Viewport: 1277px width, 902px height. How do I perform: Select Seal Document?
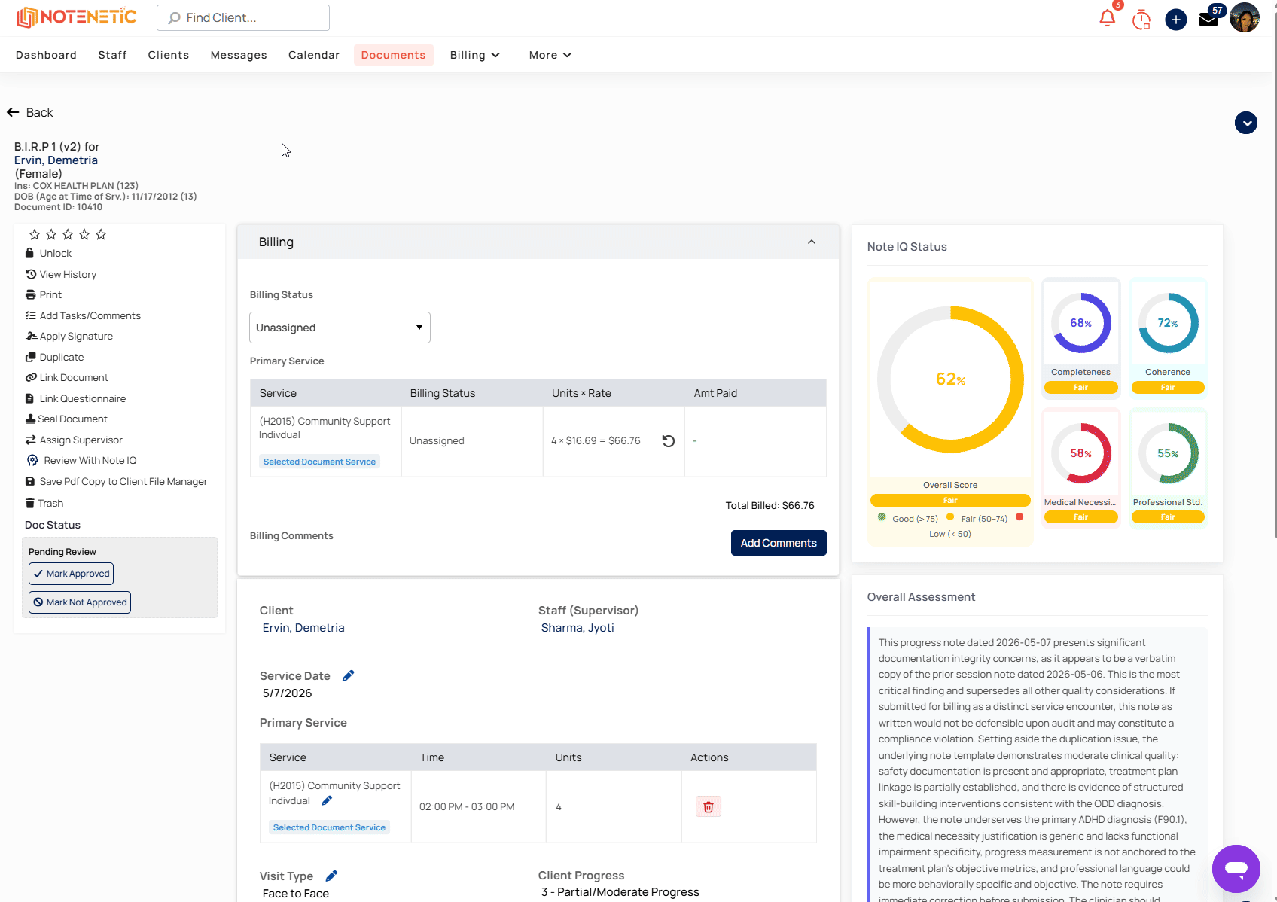coord(66,419)
